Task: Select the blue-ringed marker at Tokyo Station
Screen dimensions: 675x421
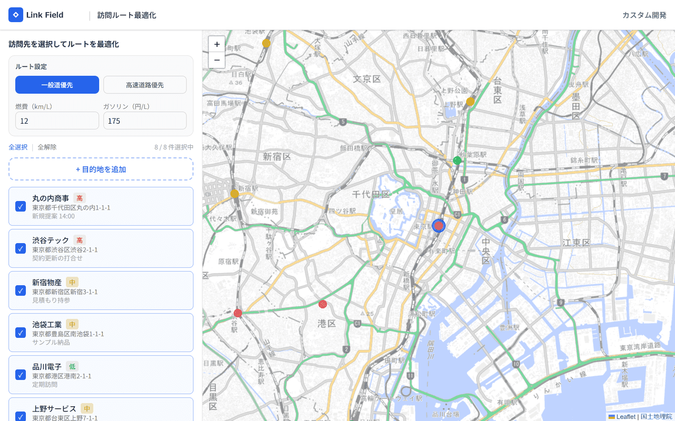Action: click(x=439, y=226)
